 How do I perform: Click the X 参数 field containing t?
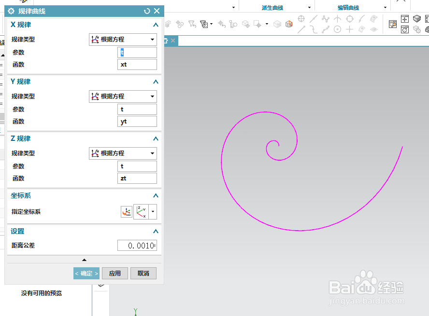pos(137,53)
